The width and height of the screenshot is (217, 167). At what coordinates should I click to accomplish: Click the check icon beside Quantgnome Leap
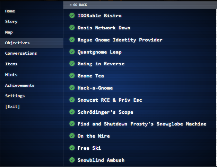click(x=72, y=52)
